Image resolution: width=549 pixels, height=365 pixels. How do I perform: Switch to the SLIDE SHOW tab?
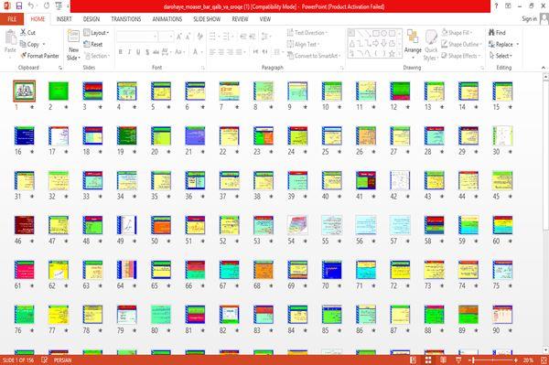[x=207, y=19]
